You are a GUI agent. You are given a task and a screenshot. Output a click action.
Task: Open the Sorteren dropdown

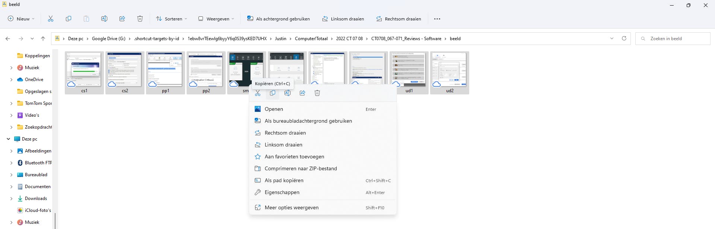(x=171, y=19)
